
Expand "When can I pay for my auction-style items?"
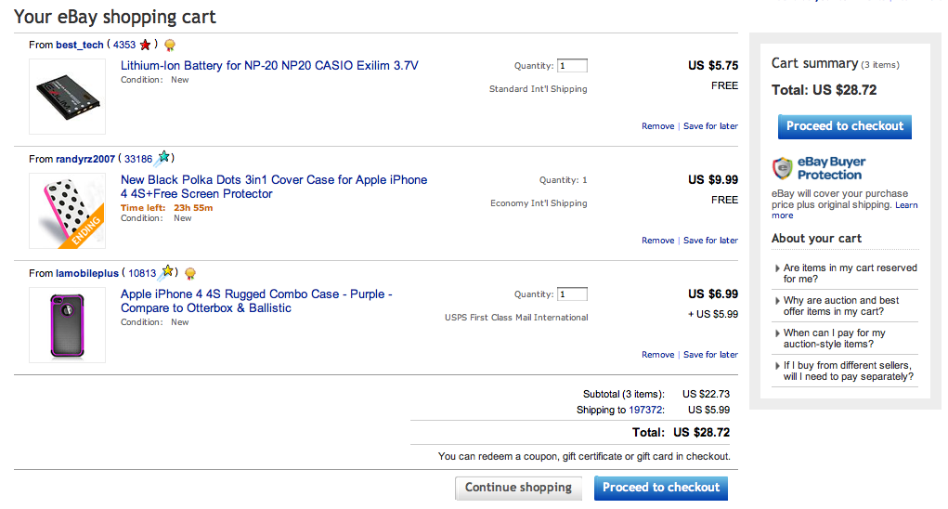pos(834,338)
